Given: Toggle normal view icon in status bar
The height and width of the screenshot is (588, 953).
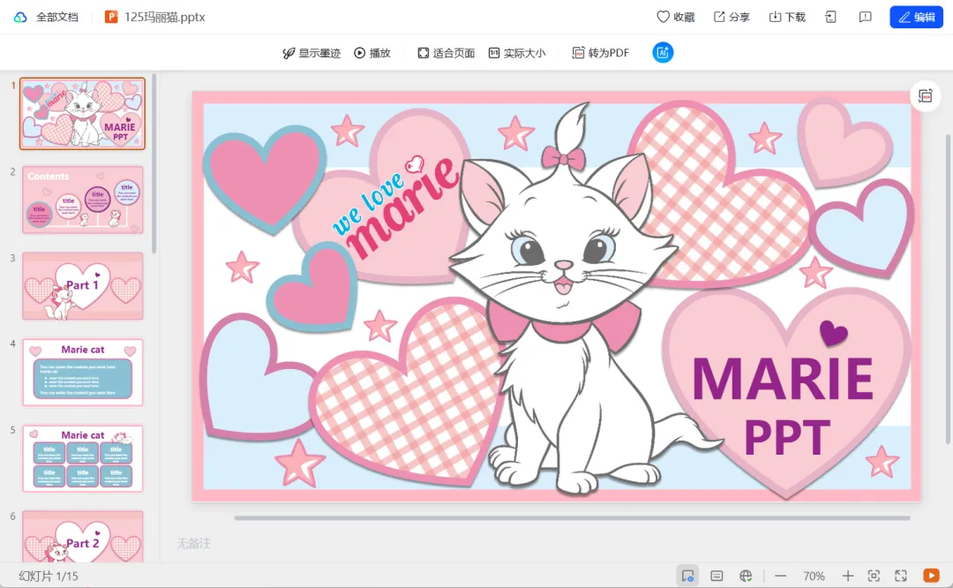Looking at the screenshot, I should pos(687,576).
